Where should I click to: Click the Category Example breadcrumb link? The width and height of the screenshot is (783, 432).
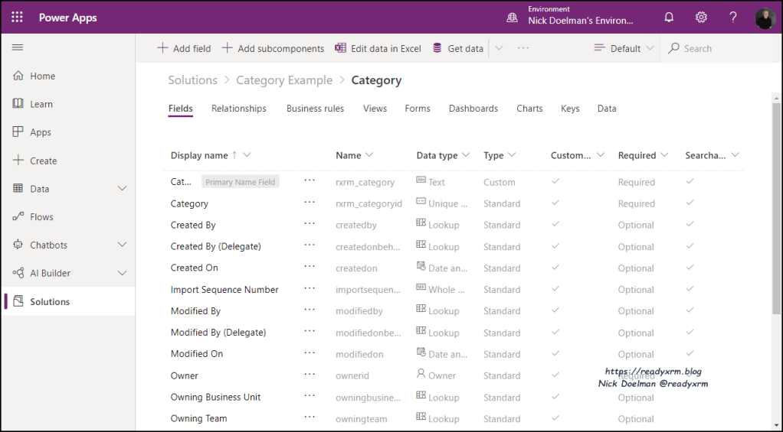(x=284, y=80)
